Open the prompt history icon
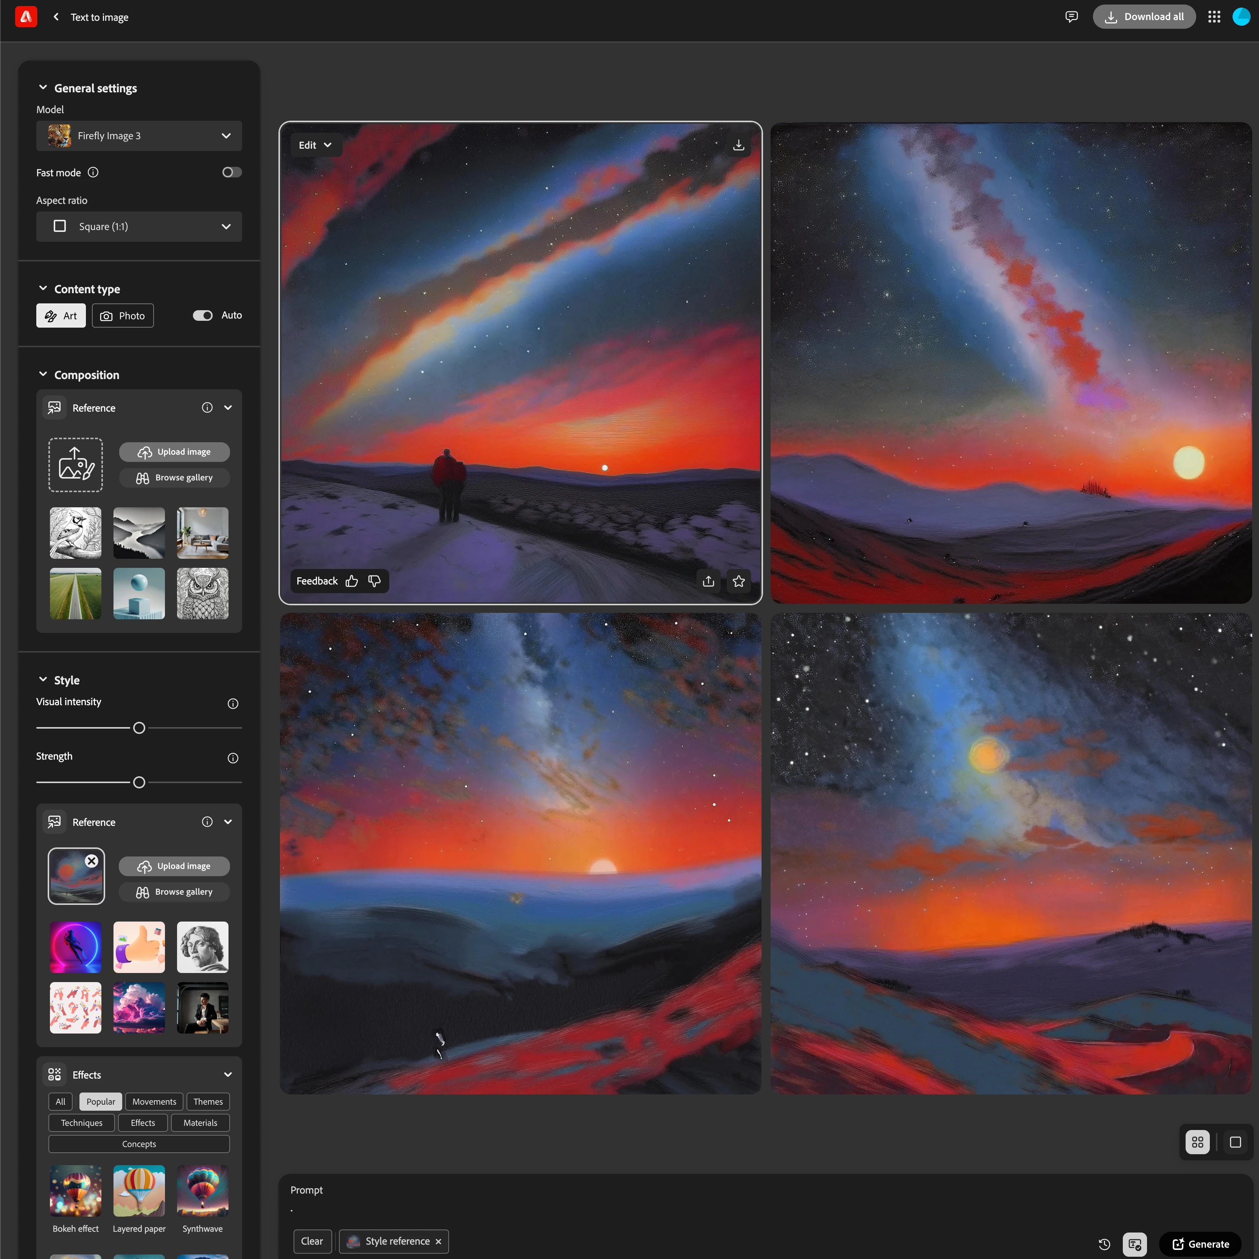 1104,1244
